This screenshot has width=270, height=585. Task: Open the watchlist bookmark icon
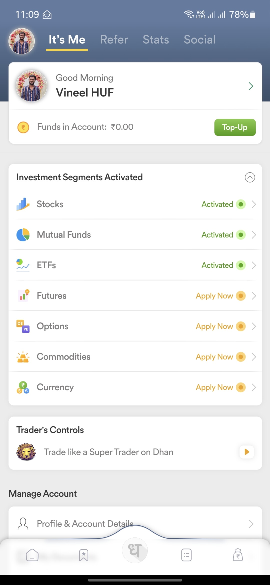point(84,555)
